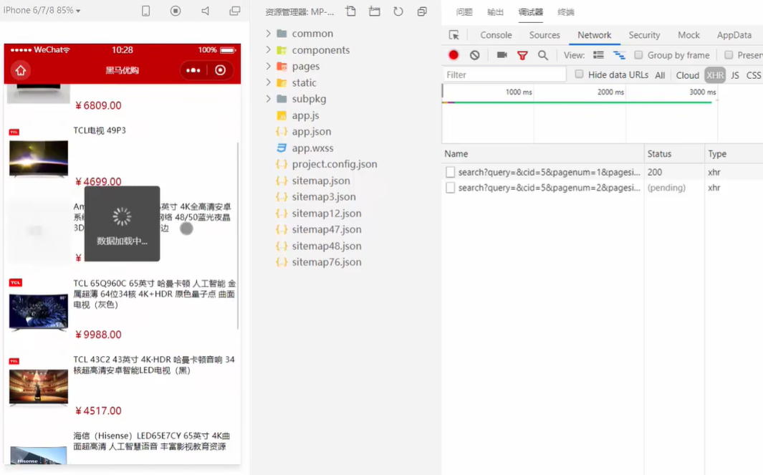This screenshot has height=475, width=763.
Task: Expand the pages folder
Action: (268, 66)
